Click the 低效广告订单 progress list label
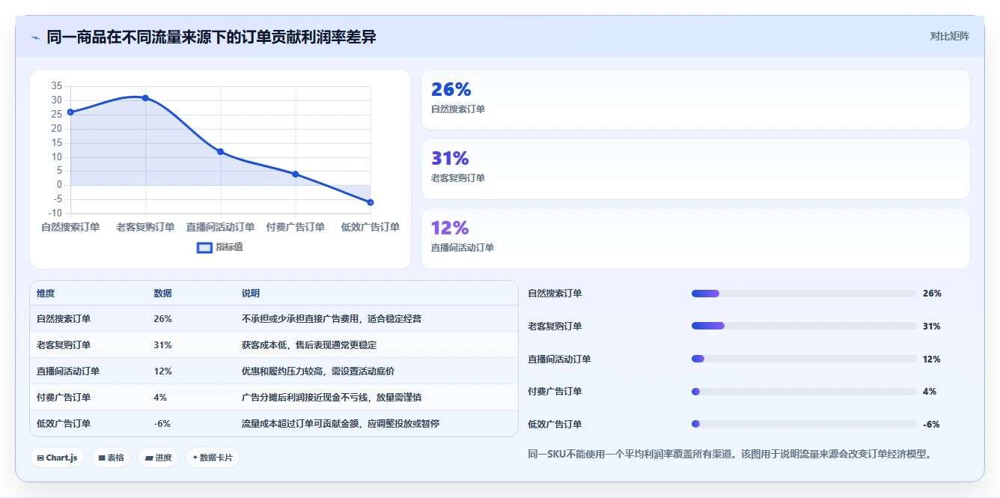 (x=555, y=425)
